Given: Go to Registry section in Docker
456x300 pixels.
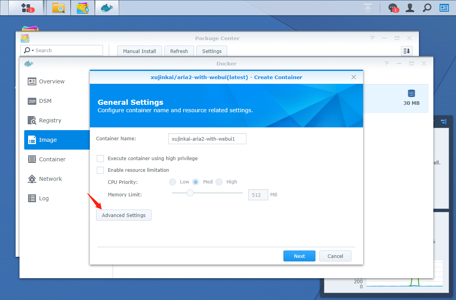Looking at the screenshot, I should coord(50,120).
